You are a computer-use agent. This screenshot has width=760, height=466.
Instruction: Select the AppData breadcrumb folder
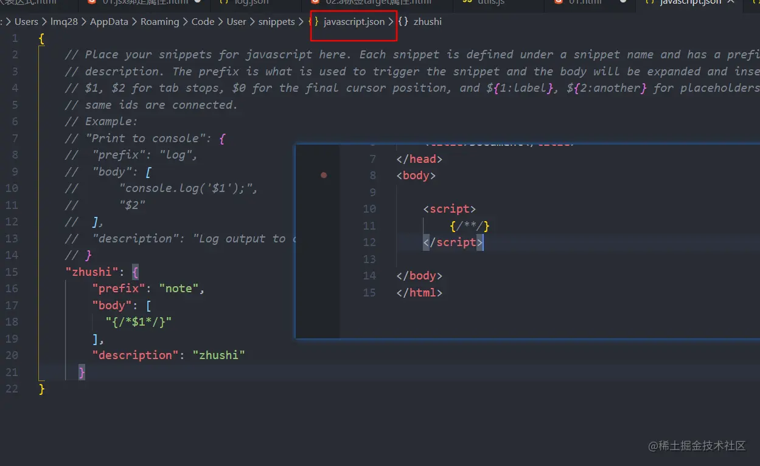109,21
